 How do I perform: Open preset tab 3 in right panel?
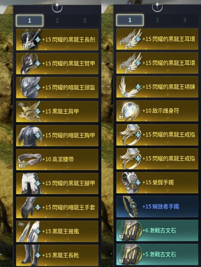pyautogui.click(x=185, y=20)
